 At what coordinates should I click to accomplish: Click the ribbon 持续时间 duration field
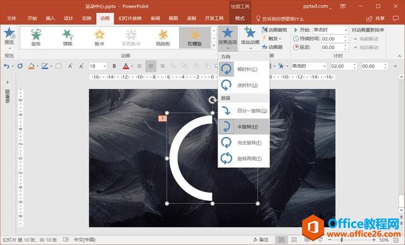(x=334, y=39)
